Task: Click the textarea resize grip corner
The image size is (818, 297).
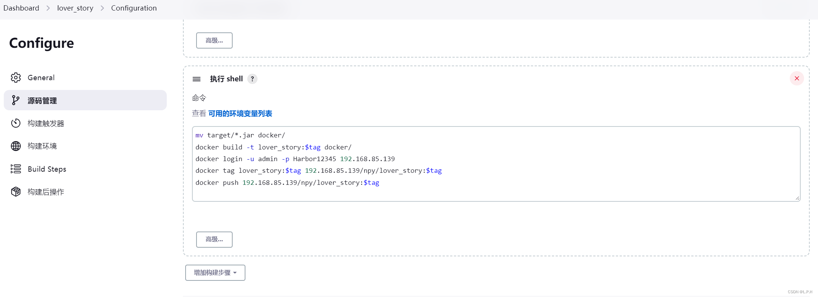Action: [797, 198]
